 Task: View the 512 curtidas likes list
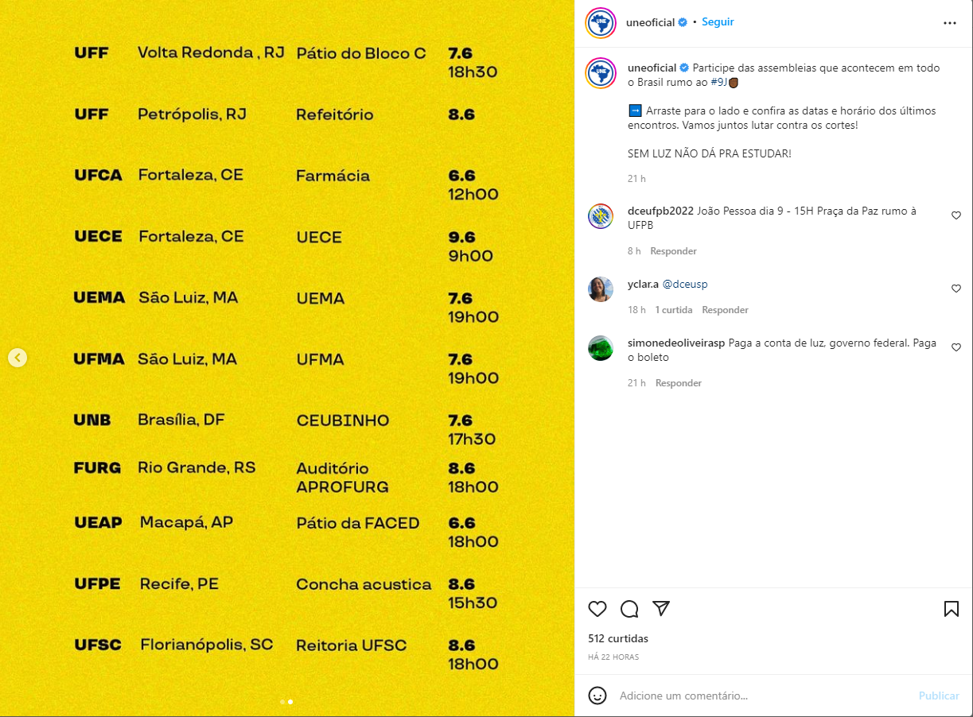(618, 638)
